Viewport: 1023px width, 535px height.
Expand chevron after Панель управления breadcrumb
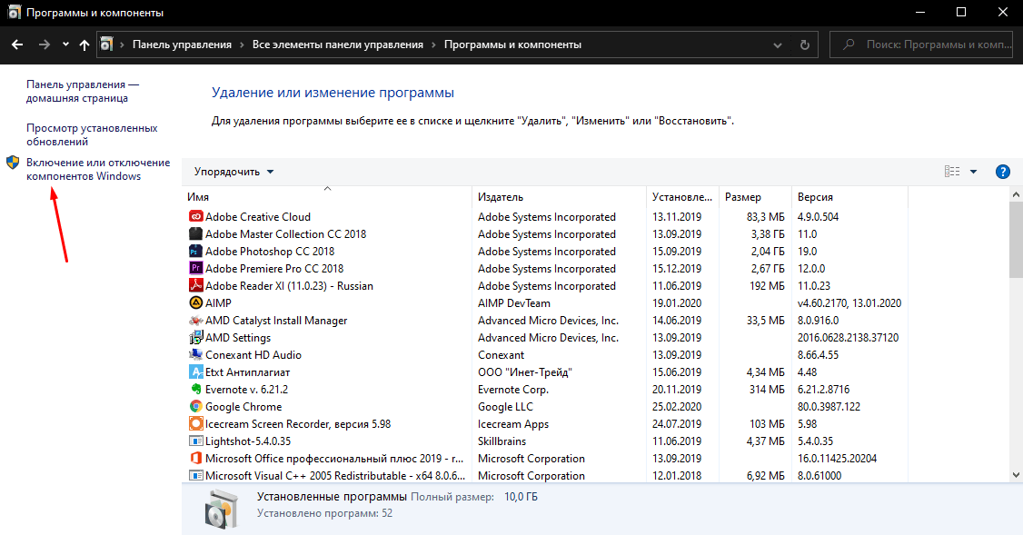pos(242,45)
